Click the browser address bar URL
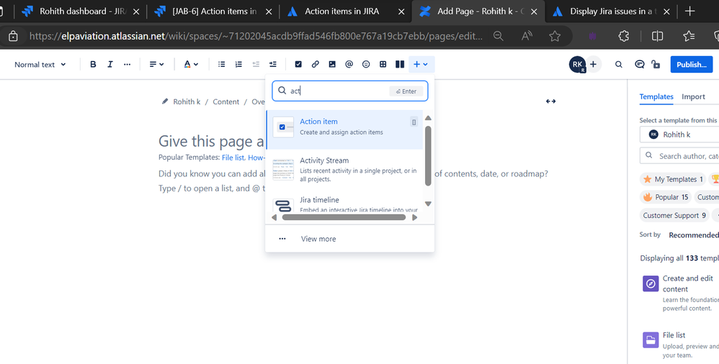719x364 pixels. (256, 36)
